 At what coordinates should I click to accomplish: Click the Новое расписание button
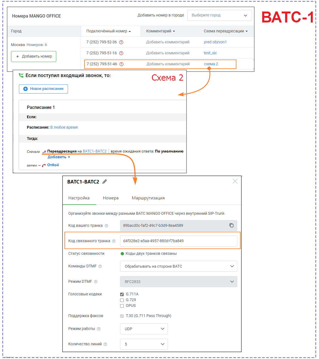43,89
